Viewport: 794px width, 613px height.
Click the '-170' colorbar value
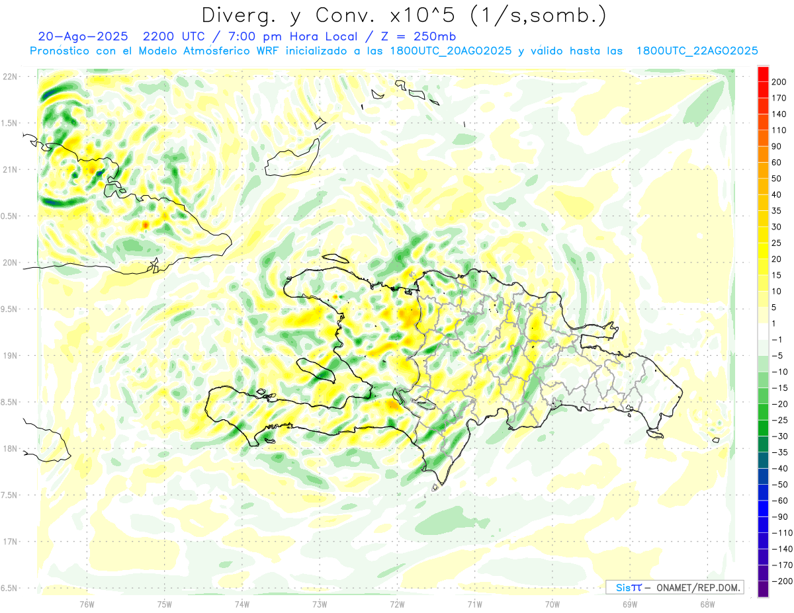click(781, 565)
